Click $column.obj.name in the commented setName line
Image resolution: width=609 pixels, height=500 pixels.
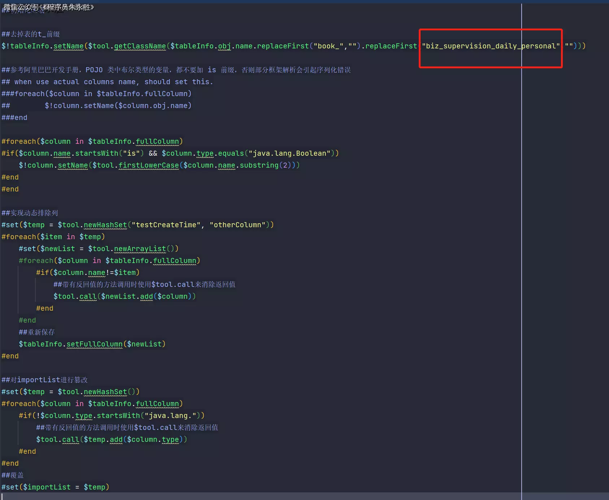153,106
